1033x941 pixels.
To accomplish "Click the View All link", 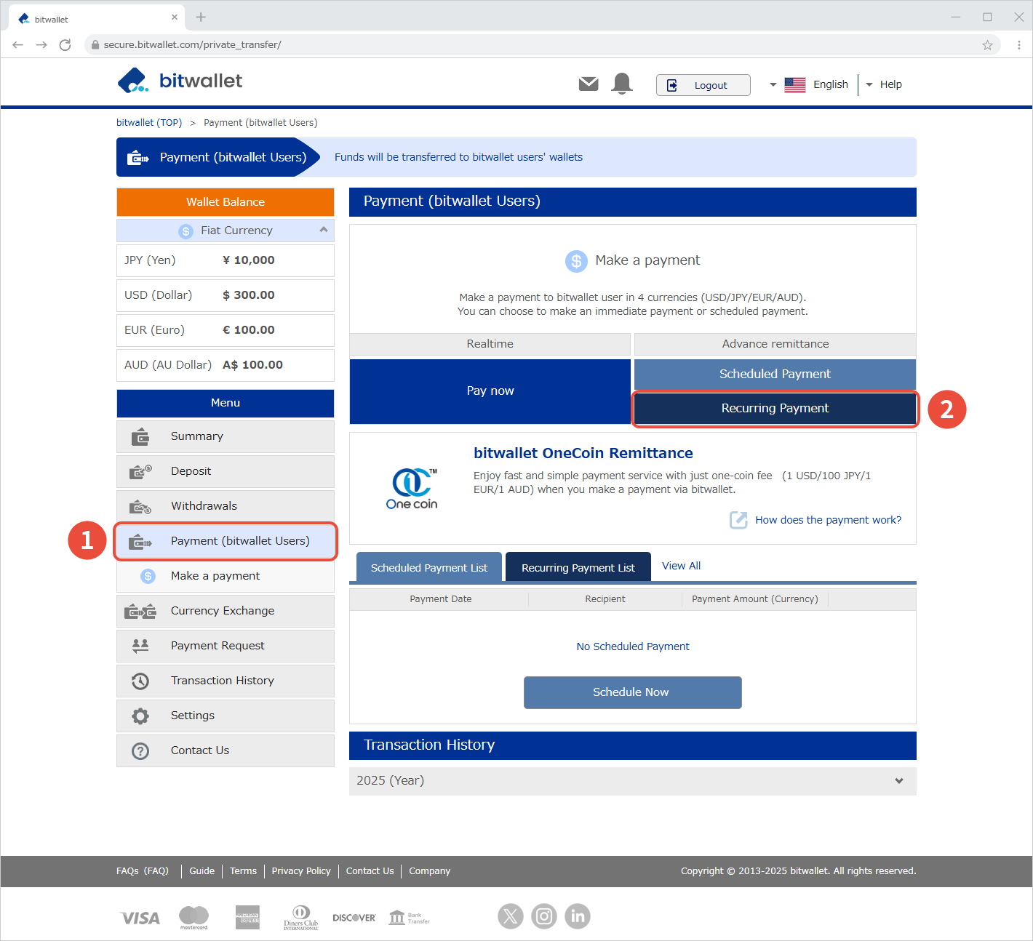I will (682, 566).
